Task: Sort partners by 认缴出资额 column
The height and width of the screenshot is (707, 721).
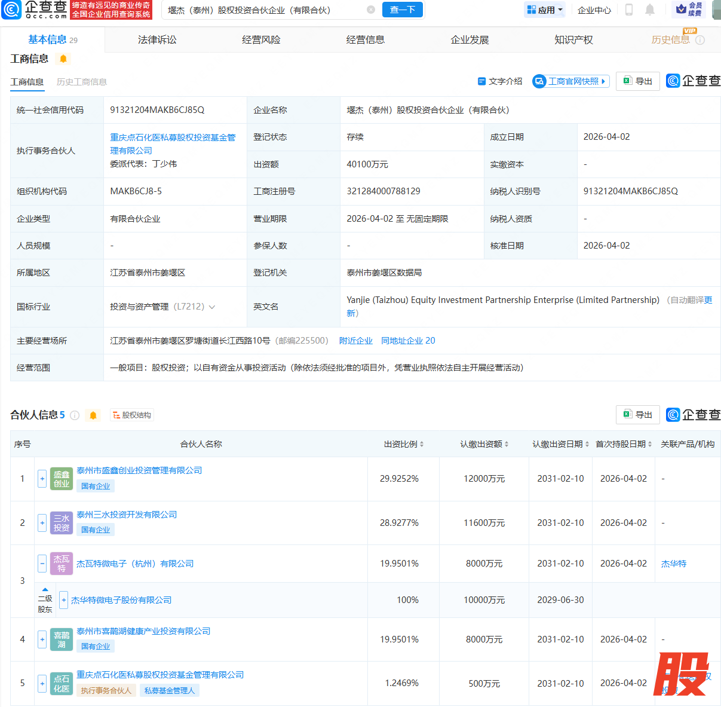Action: tap(484, 444)
